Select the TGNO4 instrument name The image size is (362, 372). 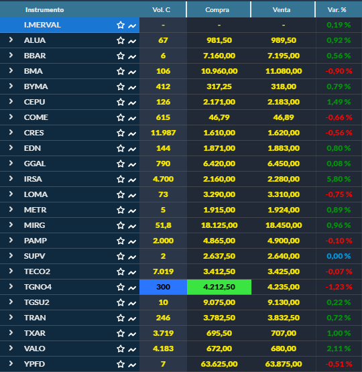pyautogui.click(x=38, y=287)
